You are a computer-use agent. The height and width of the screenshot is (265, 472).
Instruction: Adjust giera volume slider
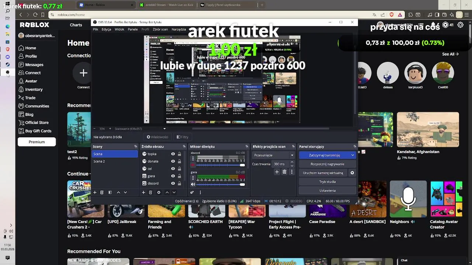pos(221,184)
